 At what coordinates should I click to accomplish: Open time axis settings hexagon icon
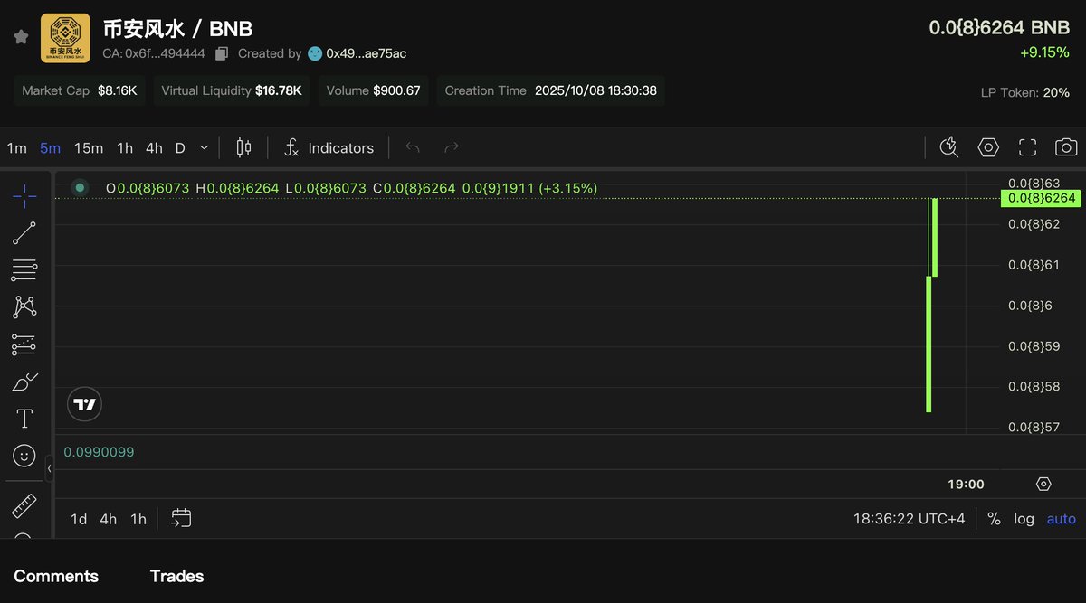click(1043, 484)
